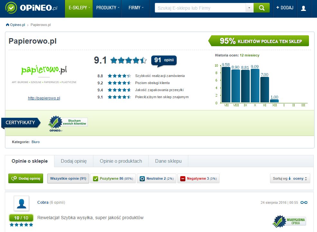Screen dimensions: 317x232
Task: Open the Dane sklepu tab
Action: tap(168, 161)
